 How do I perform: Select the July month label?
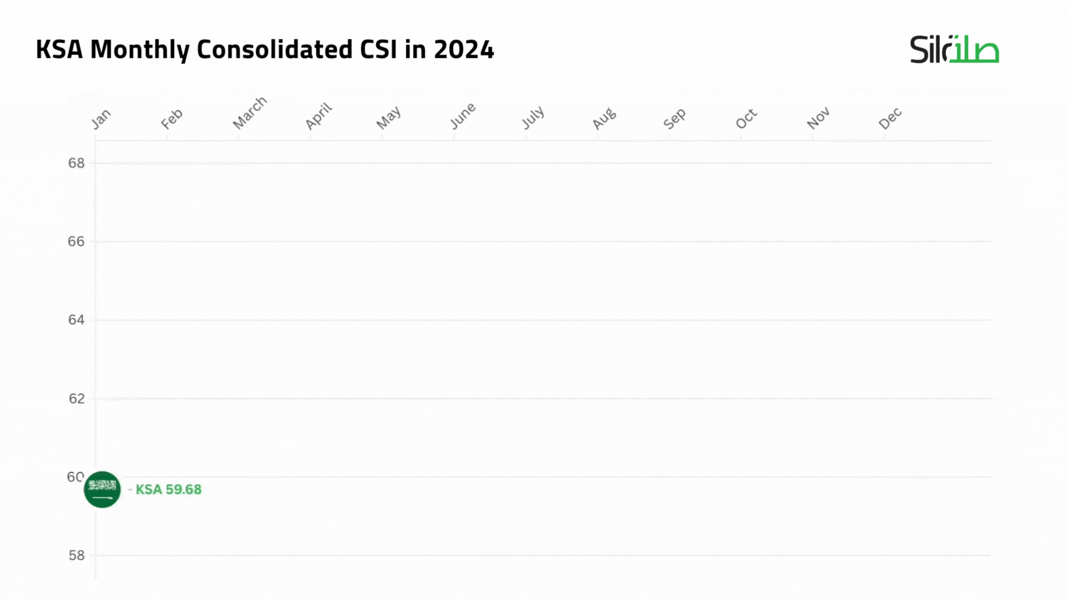[x=533, y=118]
